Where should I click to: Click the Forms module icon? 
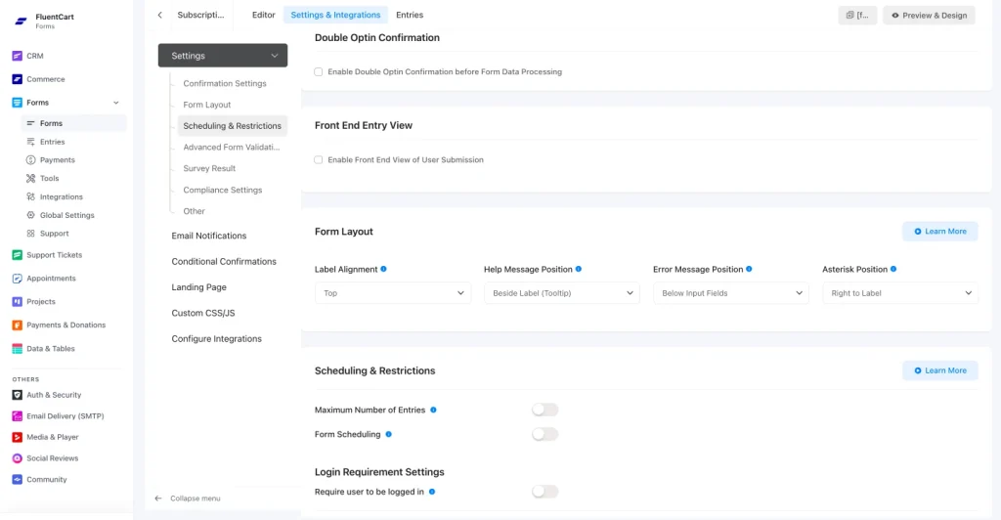point(18,103)
